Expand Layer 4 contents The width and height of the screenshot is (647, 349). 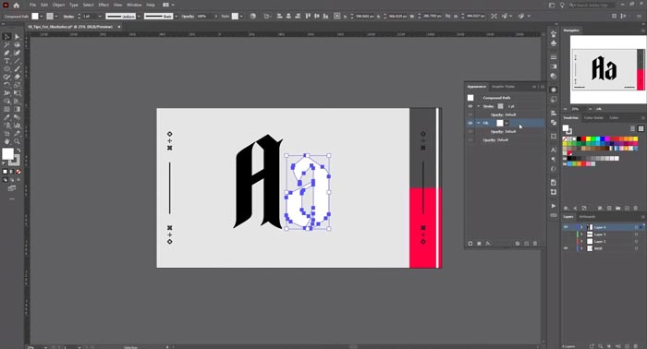coord(581,227)
